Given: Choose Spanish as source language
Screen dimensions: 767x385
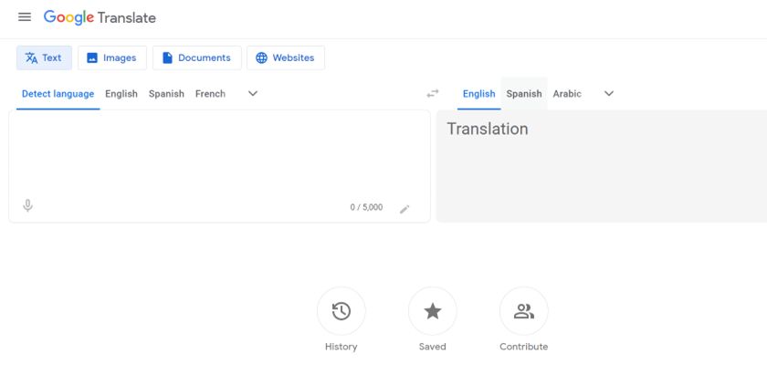Looking at the screenshot, I should [x=166, y=94].
